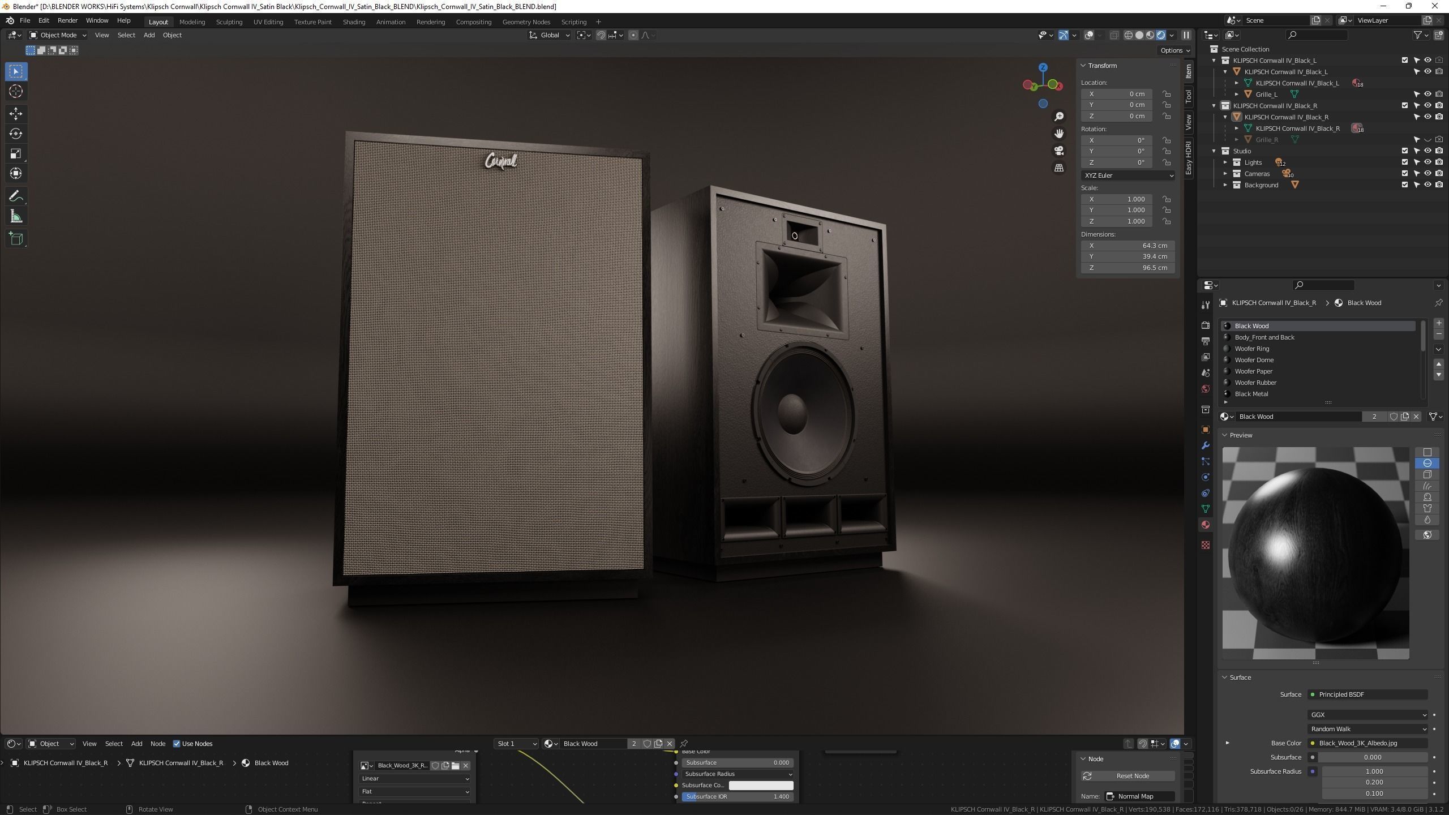The width and height of the screenshot is (1449, 815).
Task: Open the Principled BSDF surface shader button
Action: [1367, 694]
